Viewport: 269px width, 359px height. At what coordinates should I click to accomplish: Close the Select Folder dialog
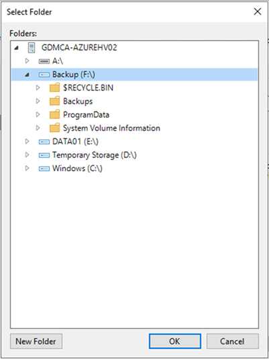(x=258, y=11)
